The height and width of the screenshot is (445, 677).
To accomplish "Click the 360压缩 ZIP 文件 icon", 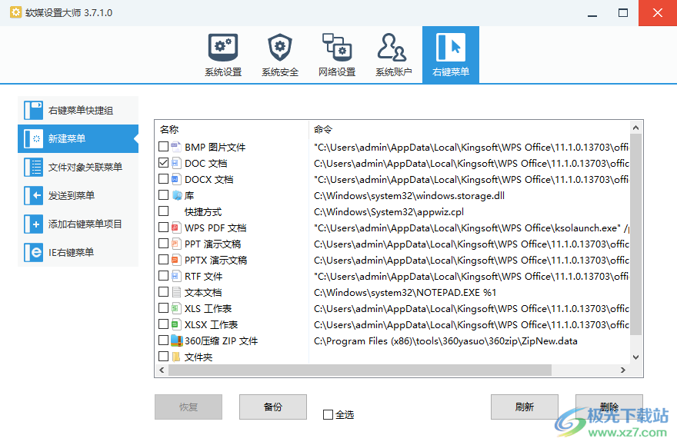I will click(176, 340).
